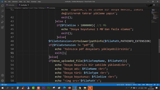Click the Go Live server button
This screenshot has width=160, height=90.
(149, 85)
